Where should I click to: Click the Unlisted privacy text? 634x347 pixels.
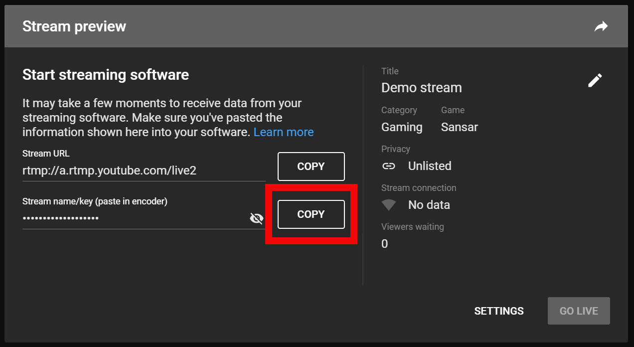[430, 166]
